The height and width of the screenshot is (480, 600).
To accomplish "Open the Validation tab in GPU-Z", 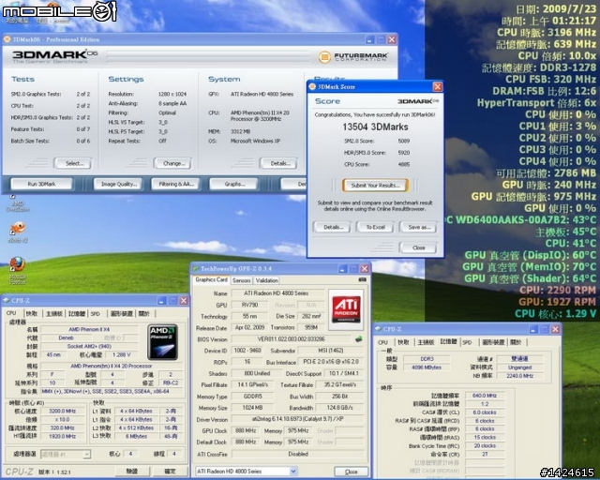I will tap(266, 280).
